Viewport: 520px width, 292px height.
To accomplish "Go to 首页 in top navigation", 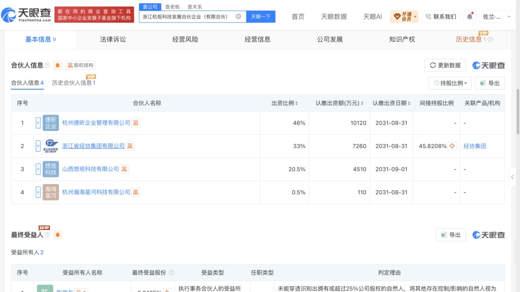I will tap(298, 17).
